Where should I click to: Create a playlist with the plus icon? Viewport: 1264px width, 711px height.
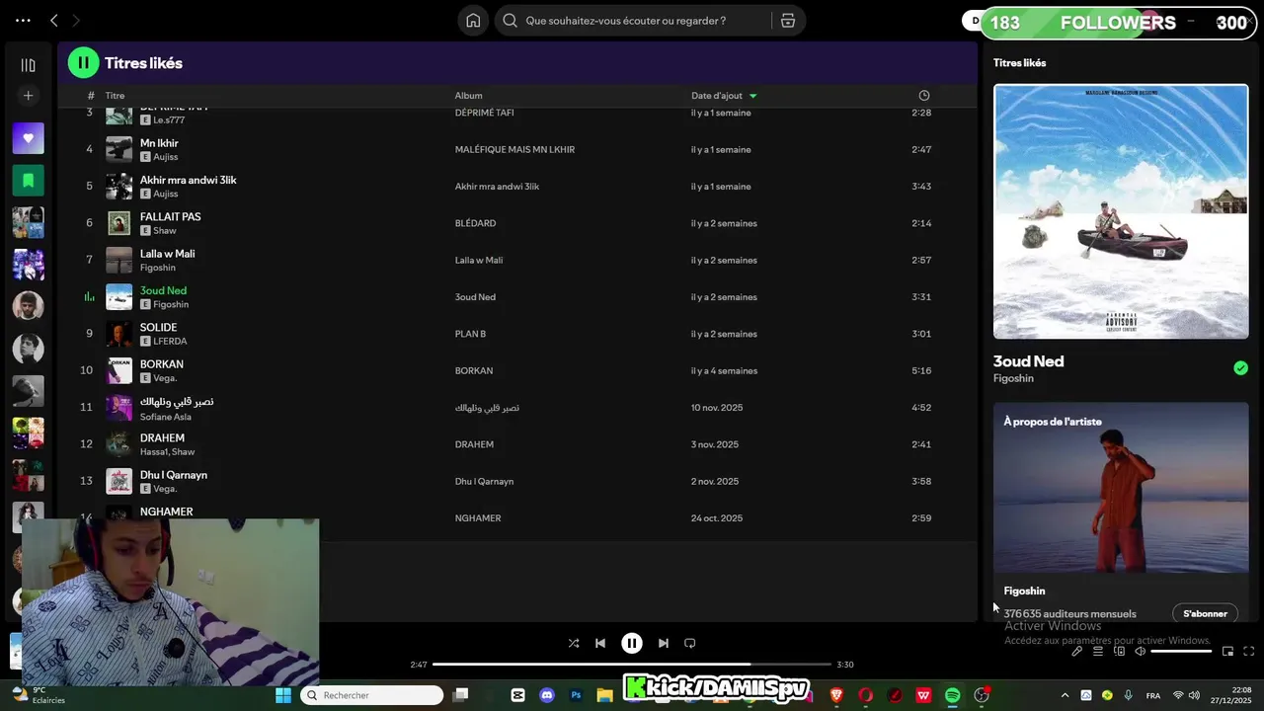tap(28, 96)
